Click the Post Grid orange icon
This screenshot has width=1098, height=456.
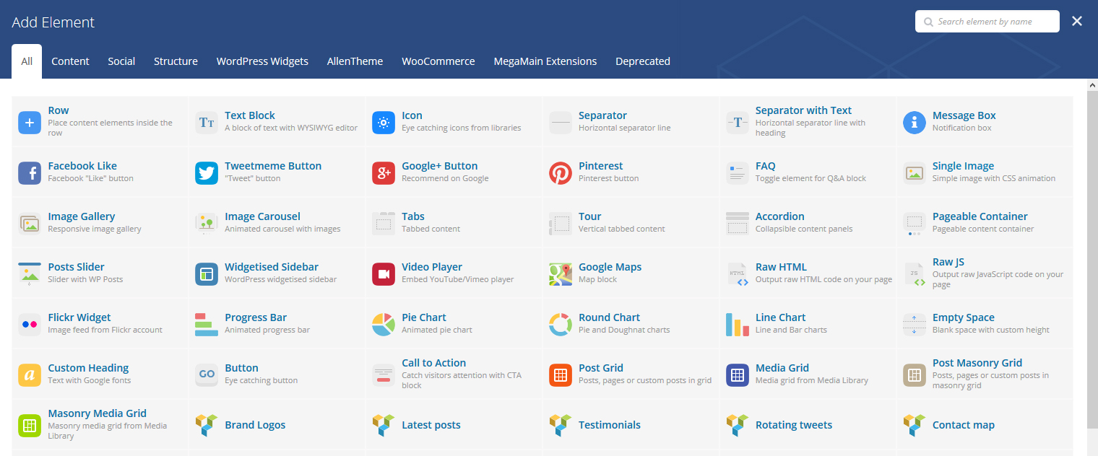[561, 375]
